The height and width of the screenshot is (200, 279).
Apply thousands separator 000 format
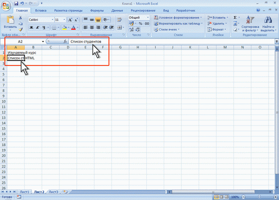click(x=147, y=24)
